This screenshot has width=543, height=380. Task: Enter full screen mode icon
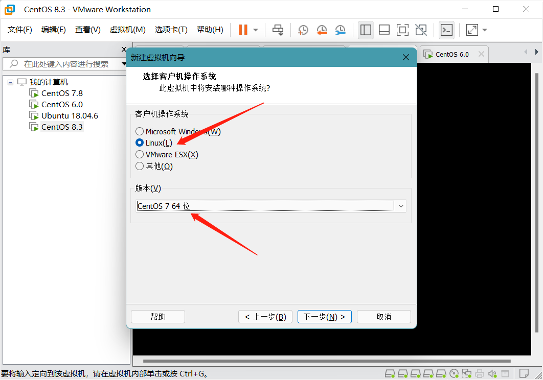[402, 30]
